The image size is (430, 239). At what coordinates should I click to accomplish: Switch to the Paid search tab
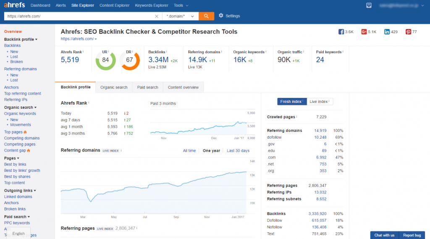click(147, 87)
